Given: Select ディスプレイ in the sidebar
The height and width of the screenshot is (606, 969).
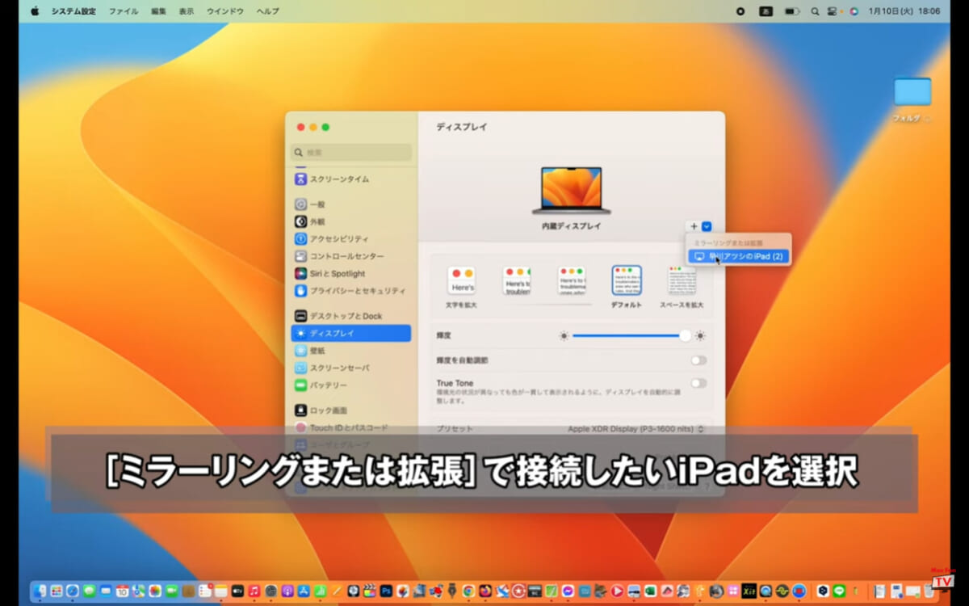Looking at the screenshot, I should click(350, 333).
